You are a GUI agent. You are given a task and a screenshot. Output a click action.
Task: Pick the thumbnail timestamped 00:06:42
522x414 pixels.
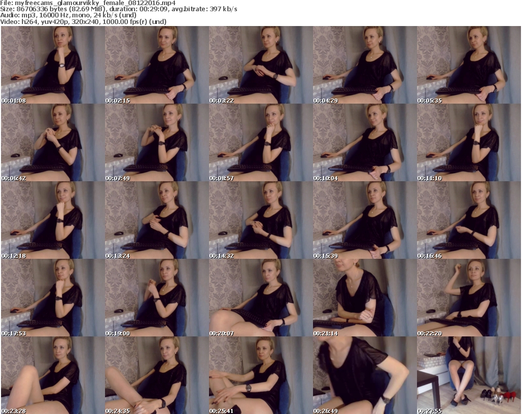[x=53, y=142]
